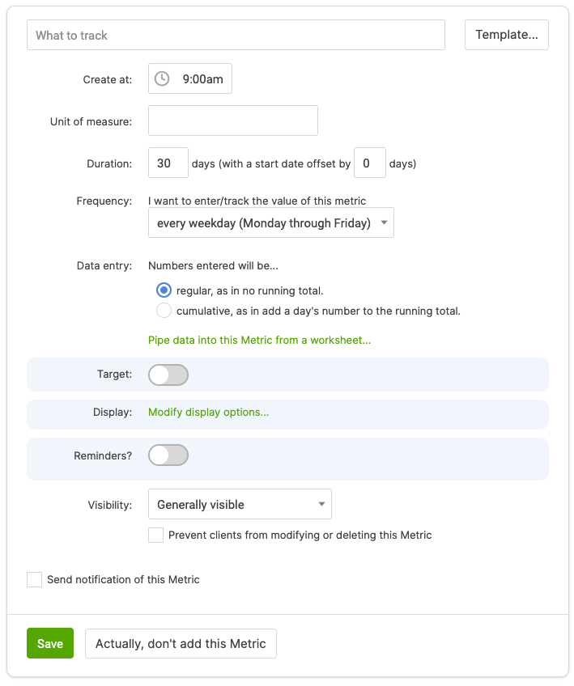
Task: Enable Send notification of this Metric
Action: (33, 579)
